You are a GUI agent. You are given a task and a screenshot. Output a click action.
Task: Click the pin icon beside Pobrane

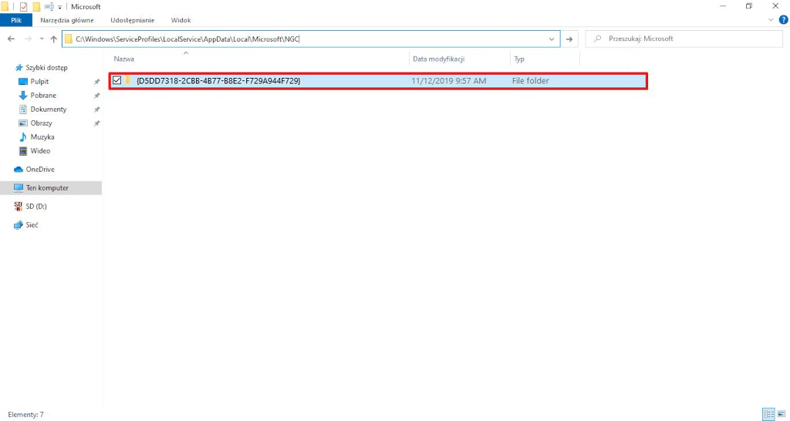96,95
